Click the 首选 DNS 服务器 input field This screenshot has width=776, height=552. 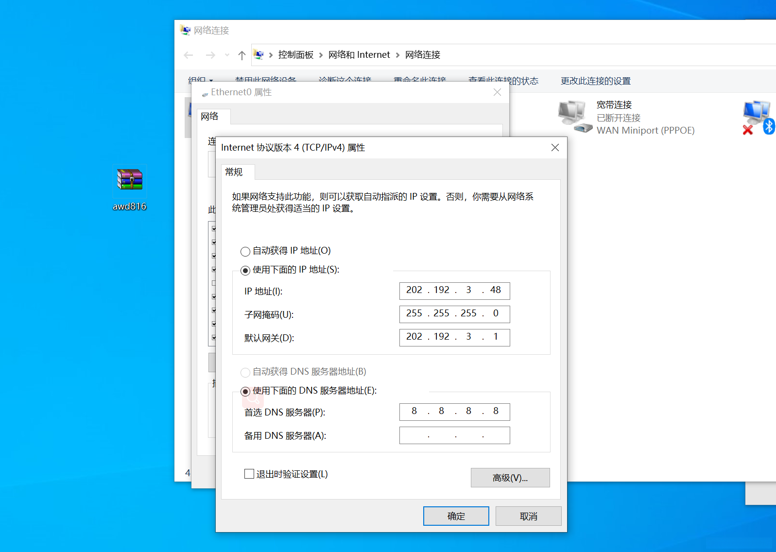454,412
